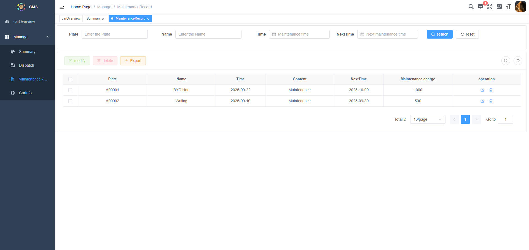Select the checkbox for plate A00001
The width and height of the screenshot is (529, 250).
coord(70,90)
